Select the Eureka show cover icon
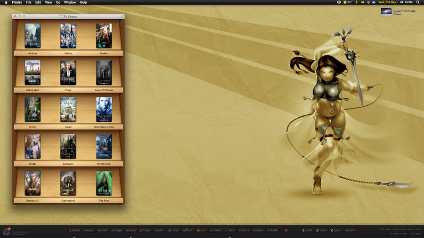Image resolution: width=424 pixels, height=238 pixels. (104, 36)
